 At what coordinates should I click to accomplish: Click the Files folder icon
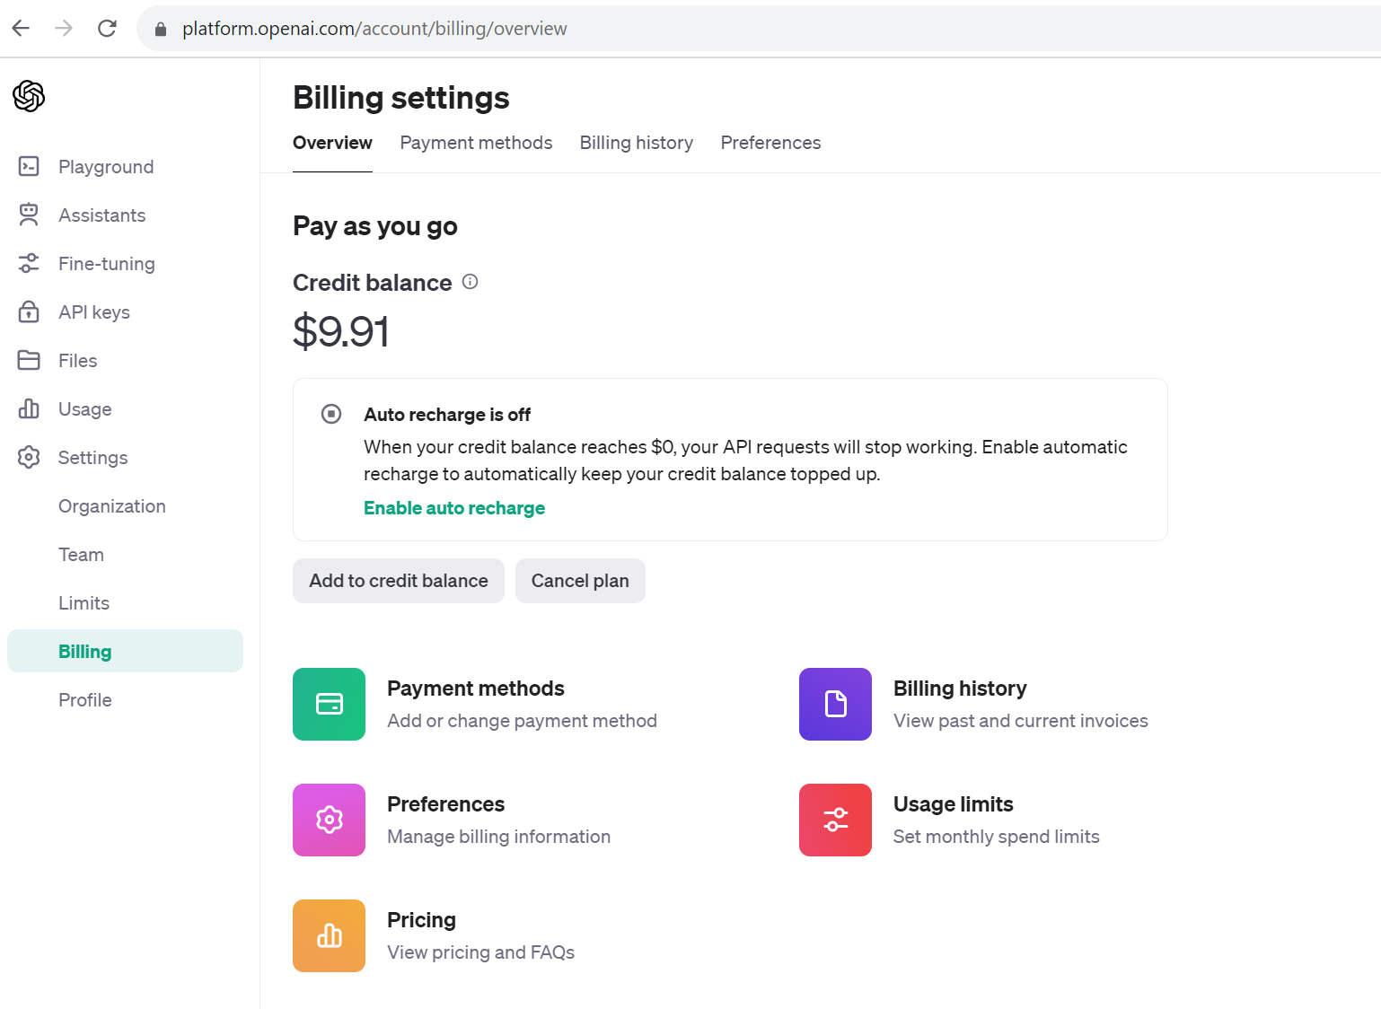point(29,360)
